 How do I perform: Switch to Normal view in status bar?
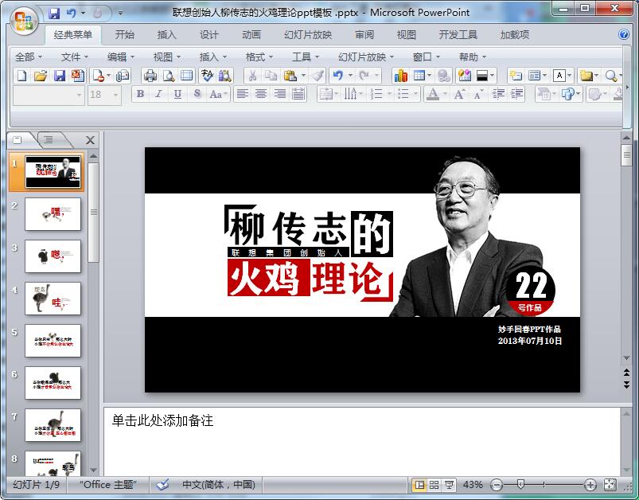pos(419,485)
